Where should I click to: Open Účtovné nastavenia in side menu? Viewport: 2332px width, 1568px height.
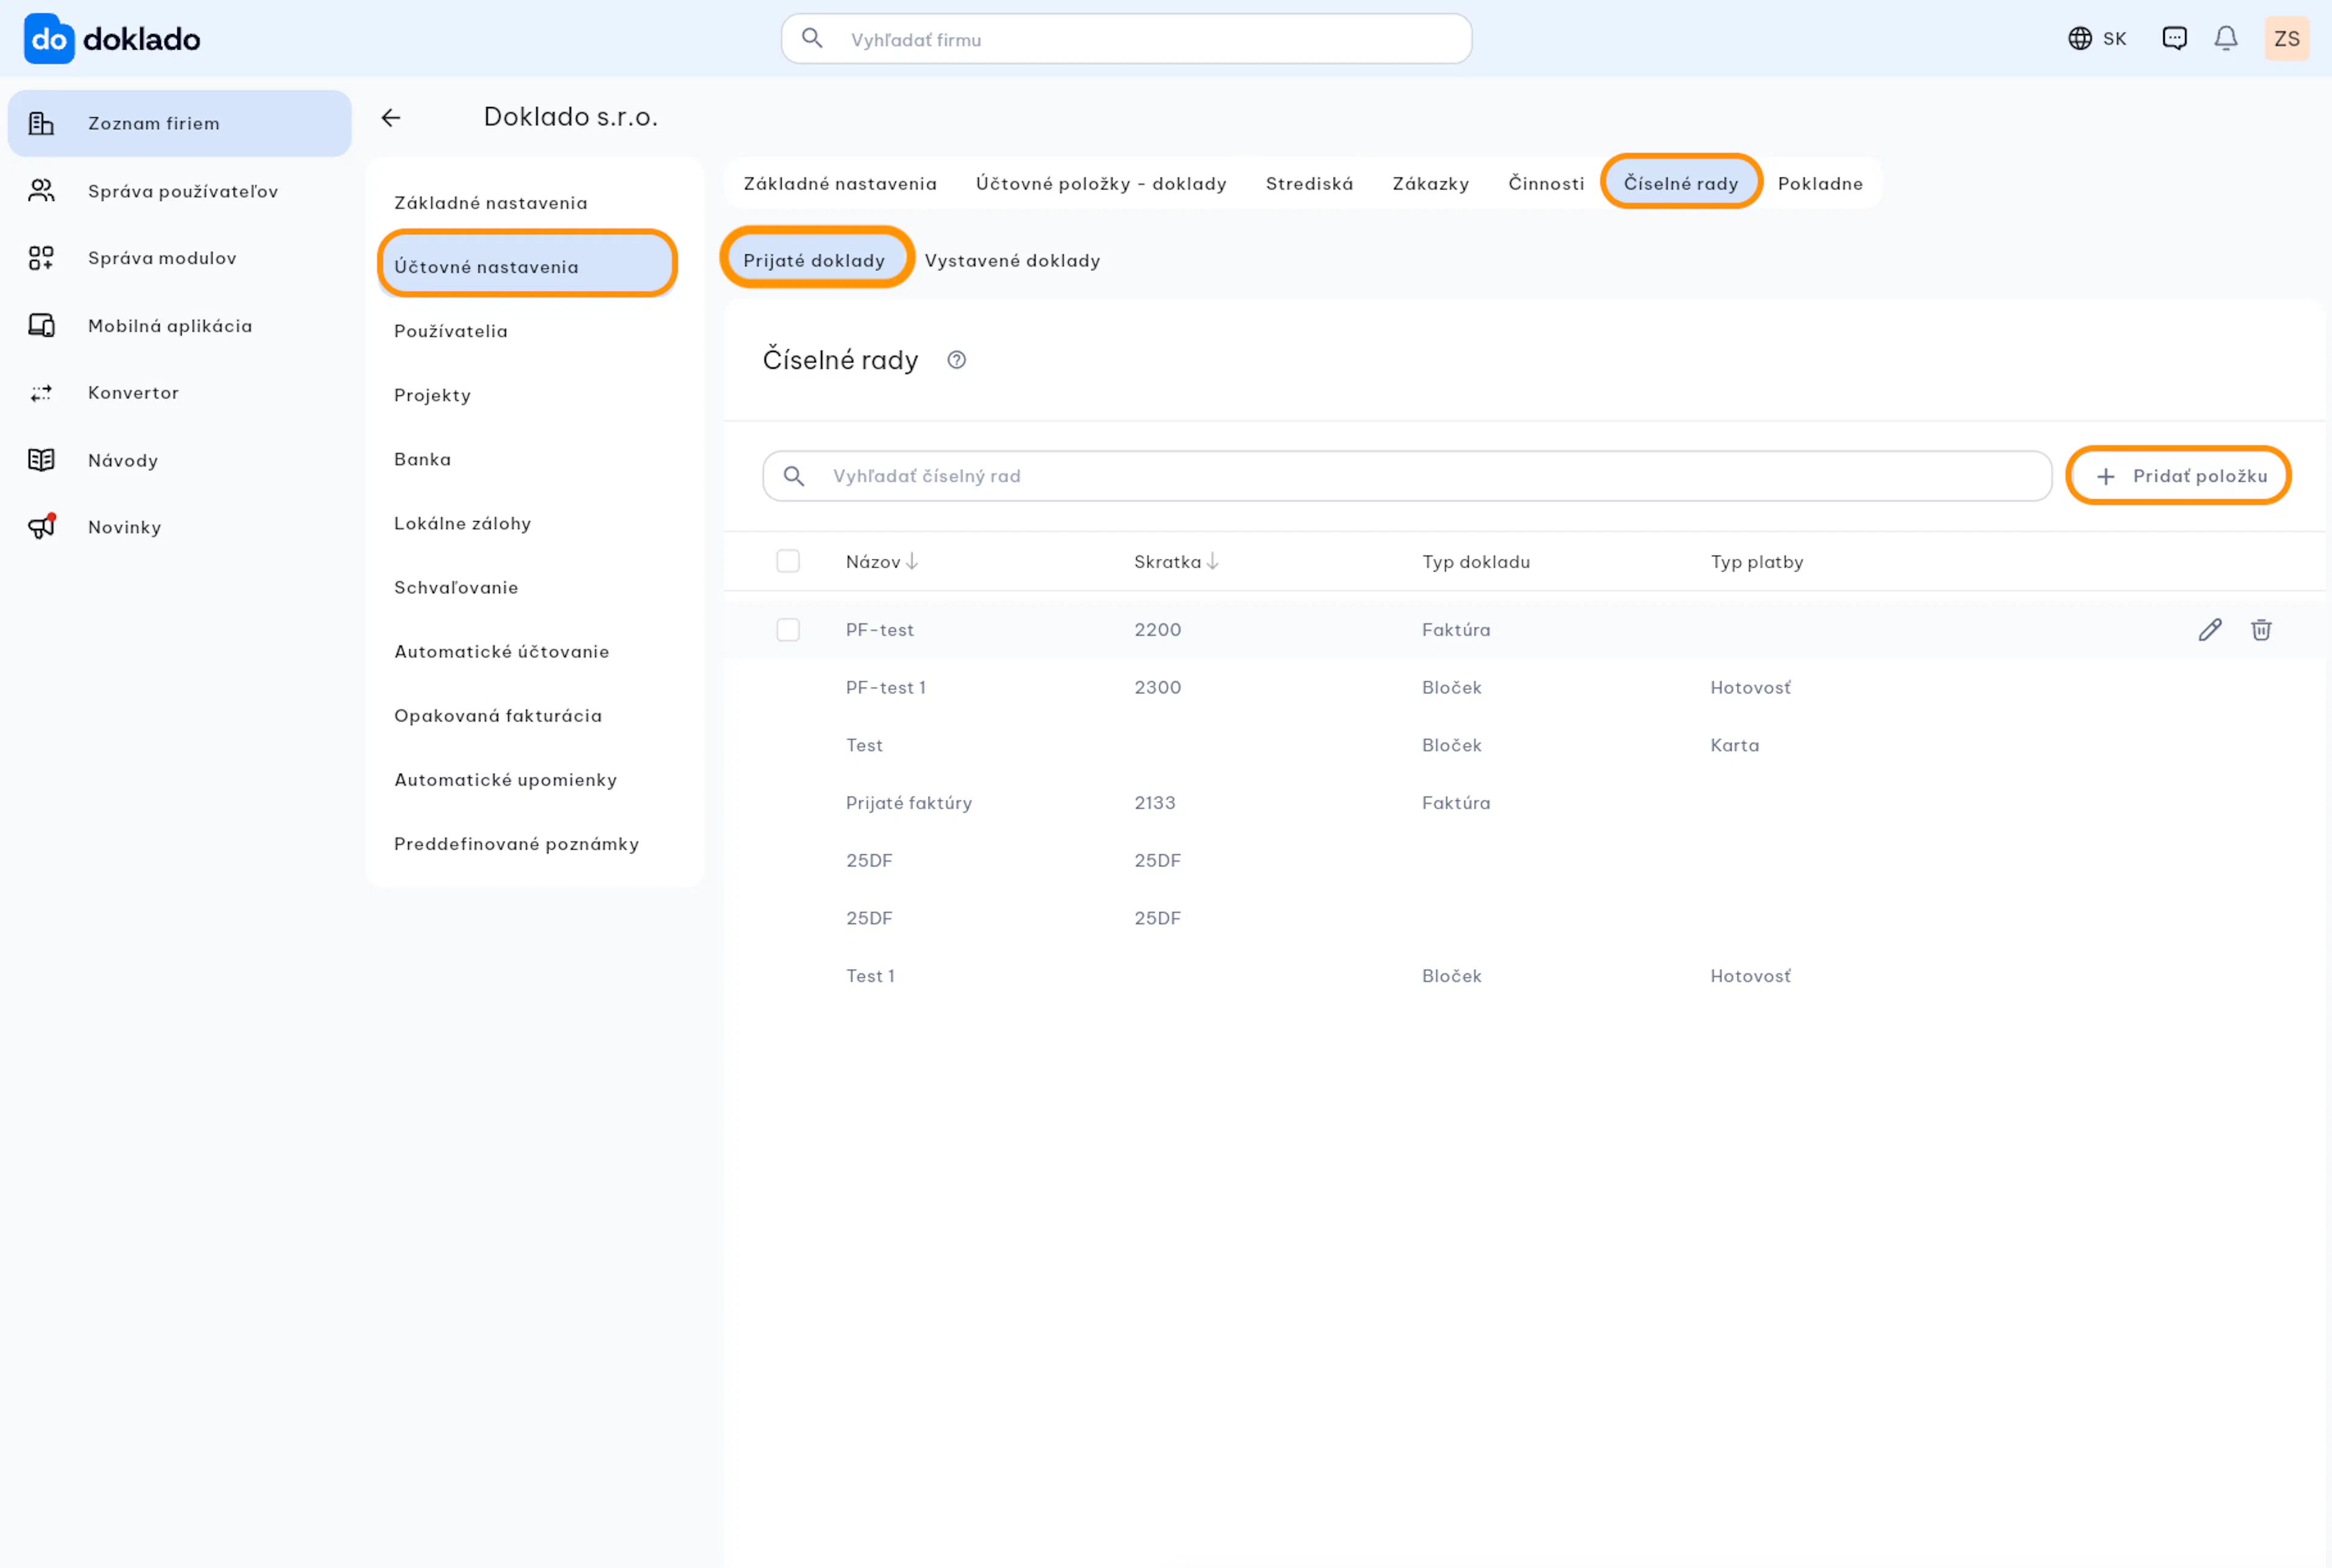(527, 265)
